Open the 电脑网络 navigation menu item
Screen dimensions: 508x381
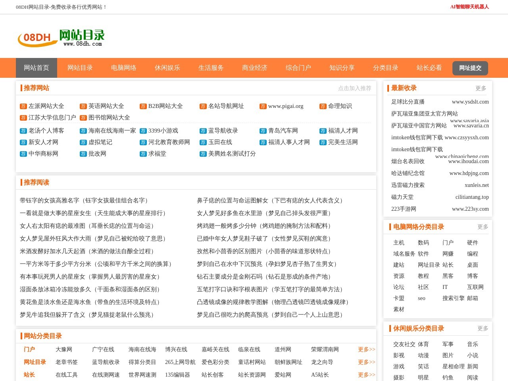coord(124,68)
